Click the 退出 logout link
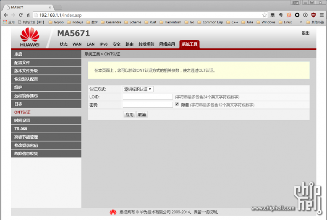 pos(306,33)
